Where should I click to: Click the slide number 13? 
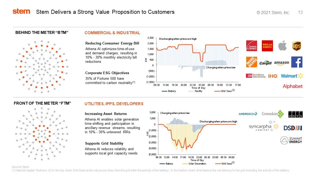click(x=300, y=12)
